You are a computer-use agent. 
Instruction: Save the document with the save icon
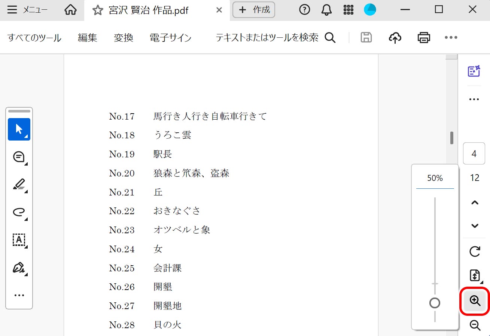coord(366,37)
